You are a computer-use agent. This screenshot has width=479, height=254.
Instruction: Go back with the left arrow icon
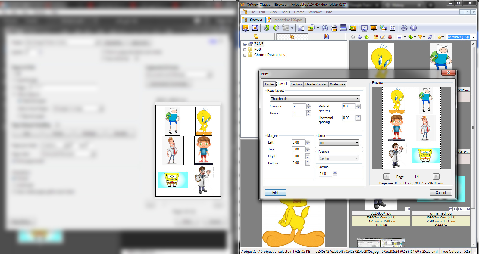click(x=353, y=37)
